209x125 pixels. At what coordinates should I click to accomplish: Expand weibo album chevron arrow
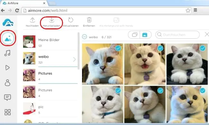(74, 59)
